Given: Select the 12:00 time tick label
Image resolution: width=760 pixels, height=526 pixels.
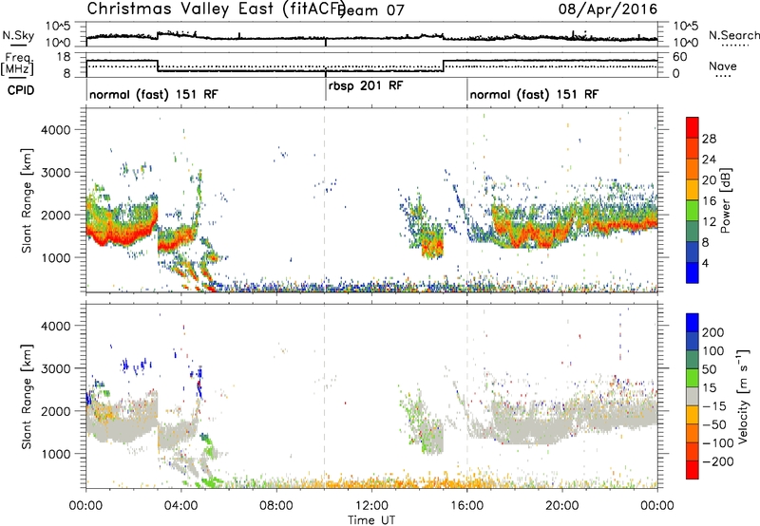Looking at the screenshot, I should click(371, 506).
